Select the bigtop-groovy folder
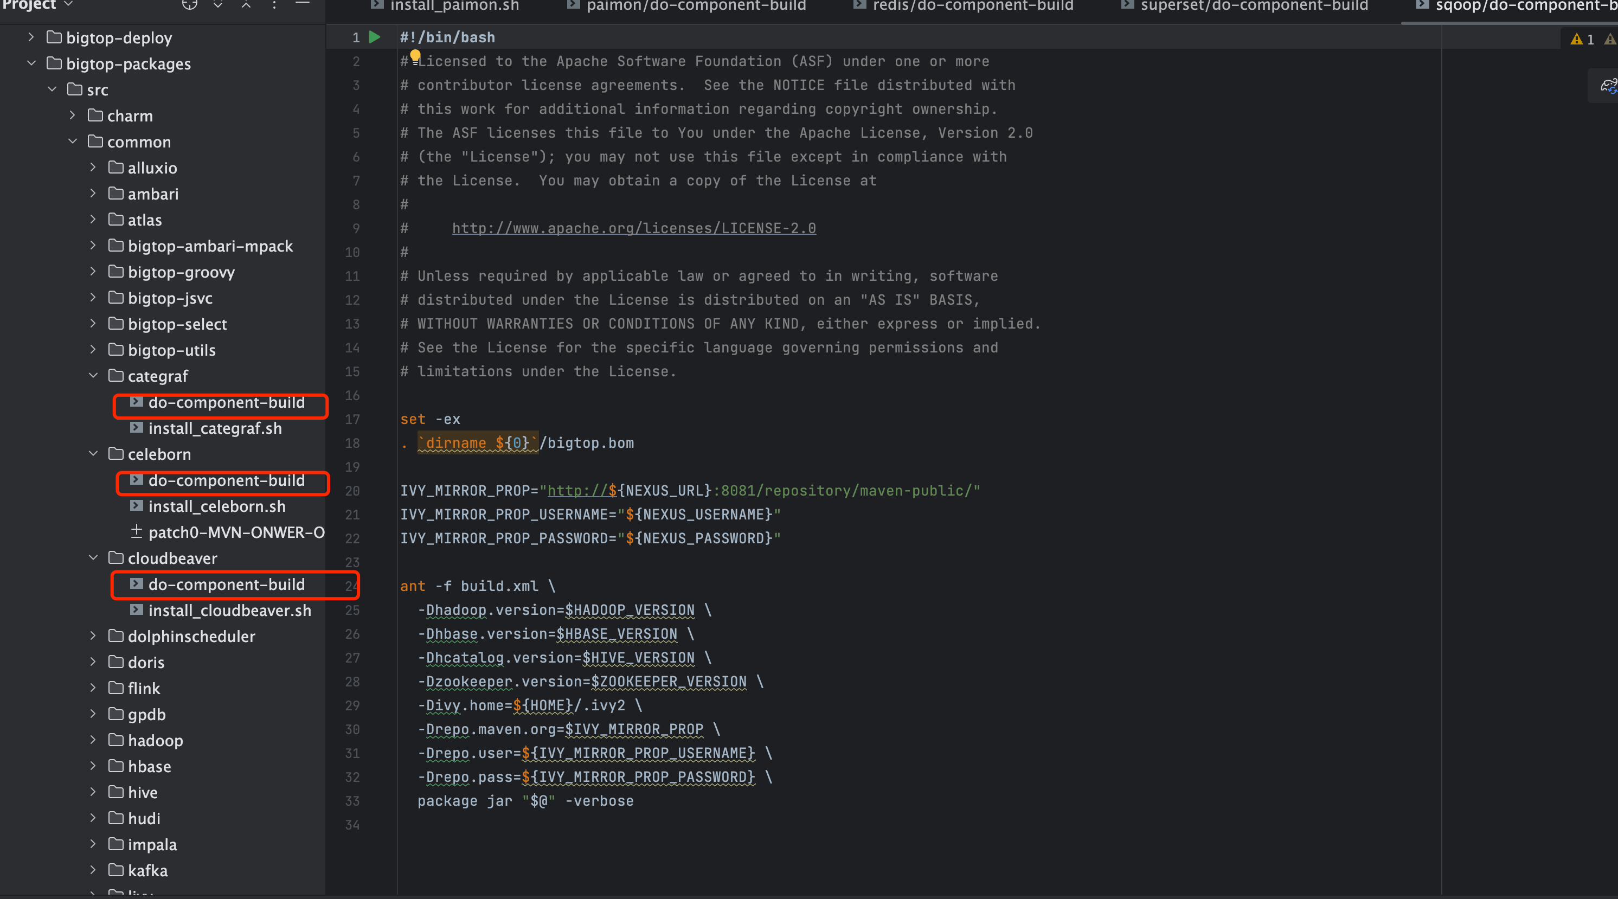 click(x=181, y=272)
